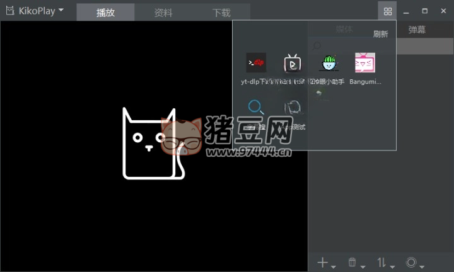
Task: Toggle the app grid panel button
Action: (x=388, y=11)
